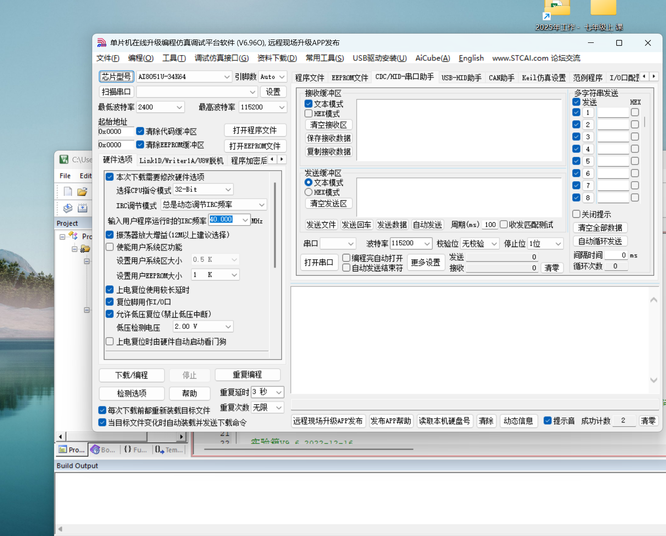The image size is (666, 536).
Task: Click the Open Folder icon in Keil toolbar
Action: coord(82,191)
